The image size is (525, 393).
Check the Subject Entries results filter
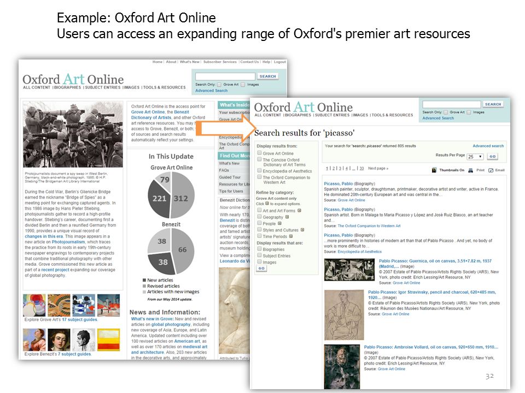(259, 255)
